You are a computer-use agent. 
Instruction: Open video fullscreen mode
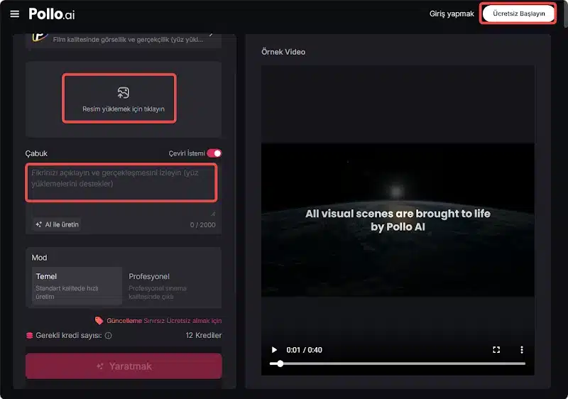click(496, 350)
